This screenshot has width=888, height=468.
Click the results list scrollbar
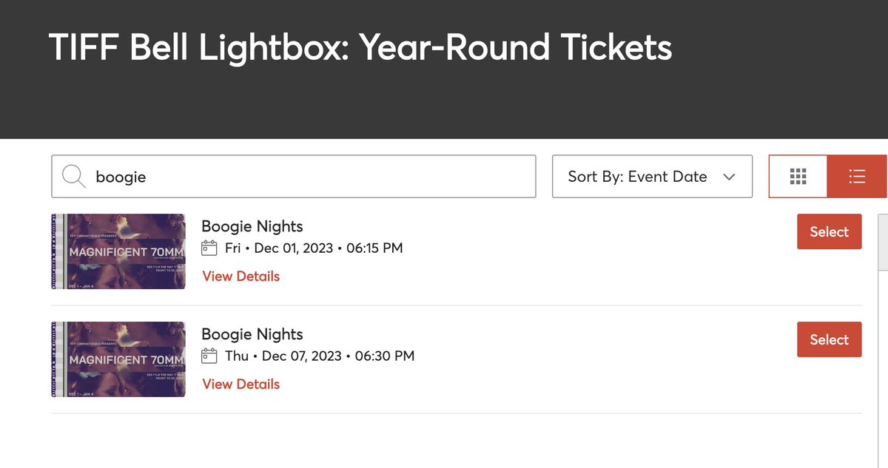click(882, 244)
